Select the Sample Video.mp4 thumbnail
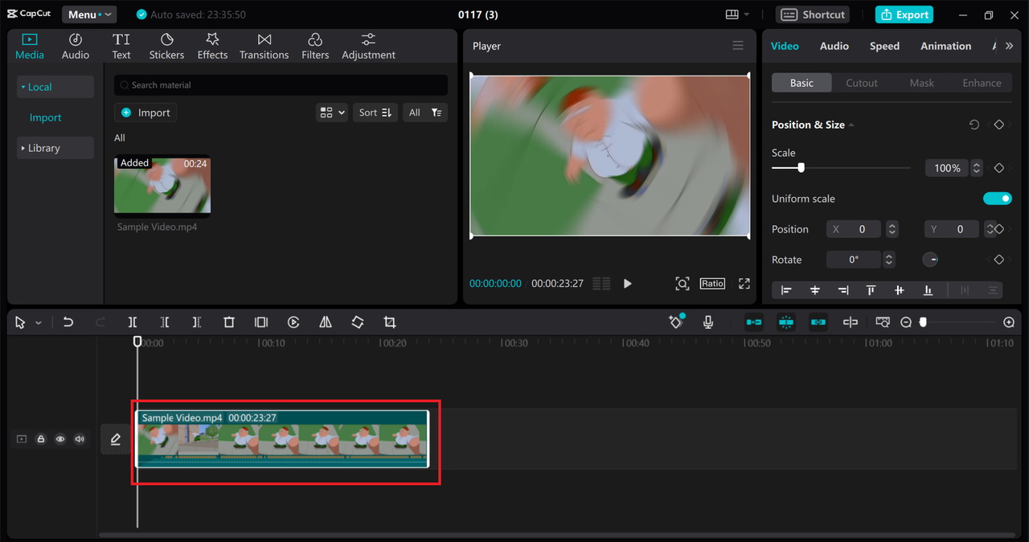This screenshot has width=1029, height=542. pos(162,187)
